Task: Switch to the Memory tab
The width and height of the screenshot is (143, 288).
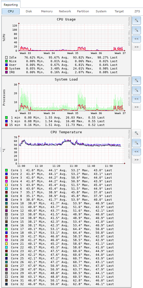Action: (x=47, y=11)
